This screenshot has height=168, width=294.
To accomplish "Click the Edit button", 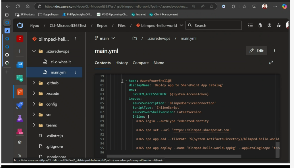I will [256, 51].
